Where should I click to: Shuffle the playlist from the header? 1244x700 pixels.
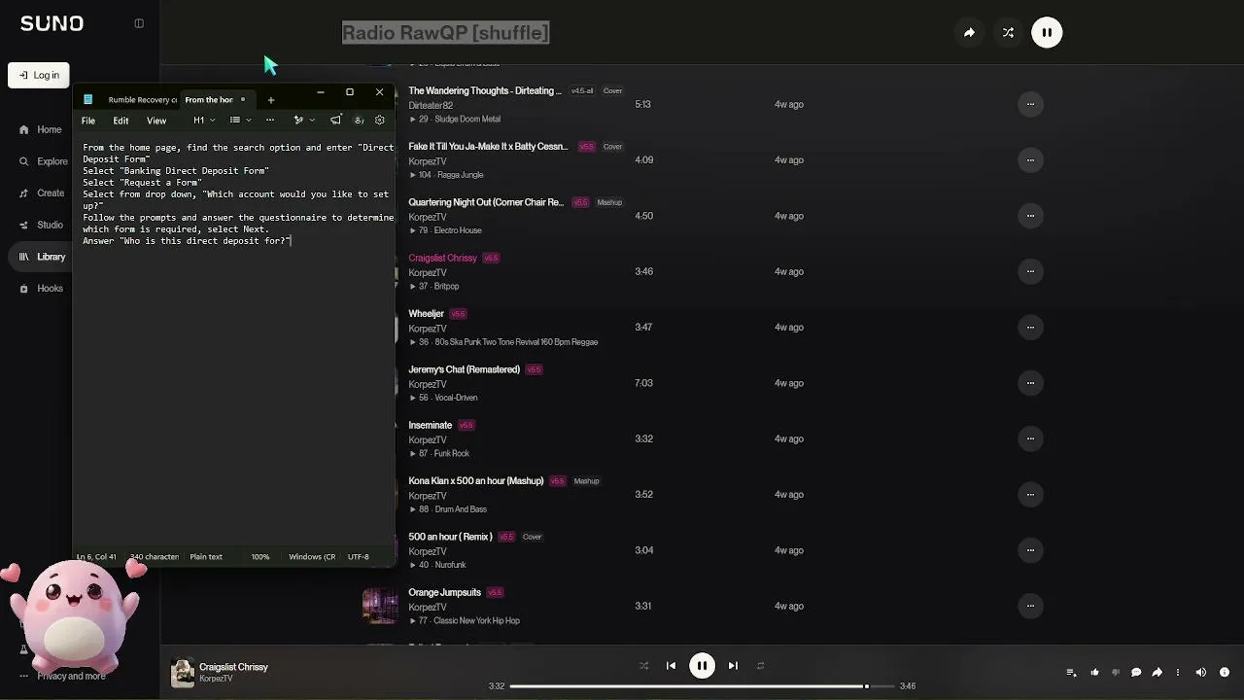pos(1008,33)
